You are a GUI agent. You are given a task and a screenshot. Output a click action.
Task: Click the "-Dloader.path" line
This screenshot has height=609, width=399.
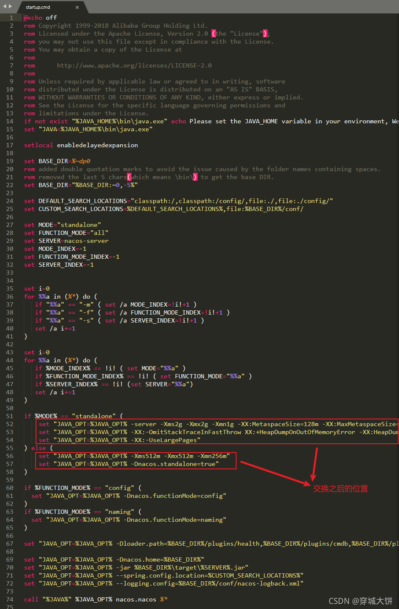point(211,544)
